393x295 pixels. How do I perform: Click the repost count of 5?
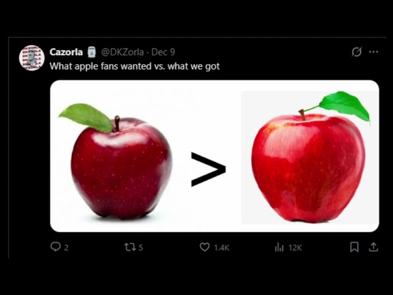point(141,248)
